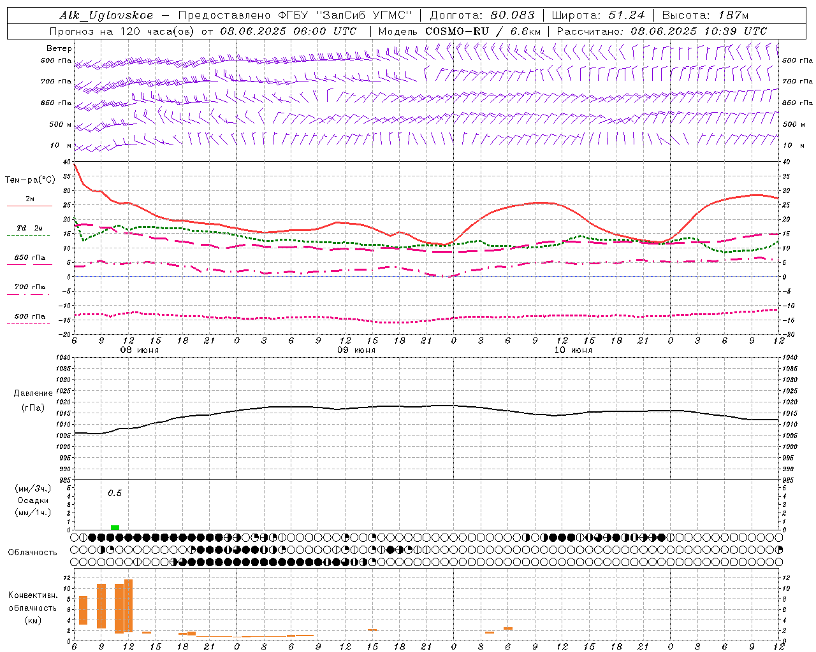The width and height of the screenshot is (816, 652).
Task: Click the dotted 500 гПа temperature legend entry
Action: tap(29, 316)
